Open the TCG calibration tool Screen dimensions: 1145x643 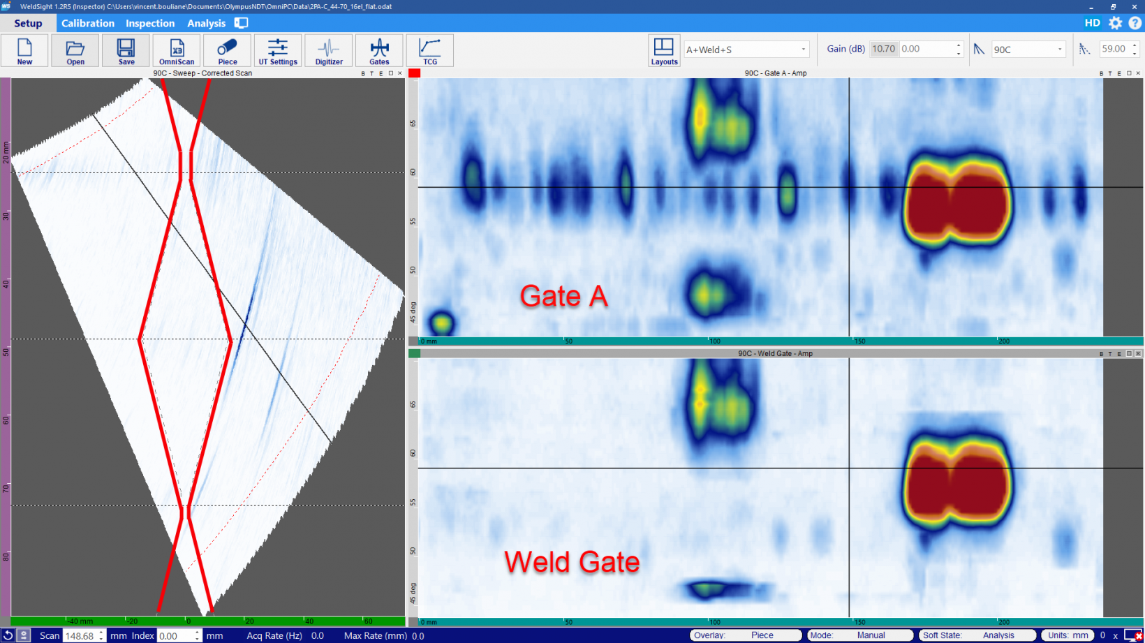click(x=430, y=50)
